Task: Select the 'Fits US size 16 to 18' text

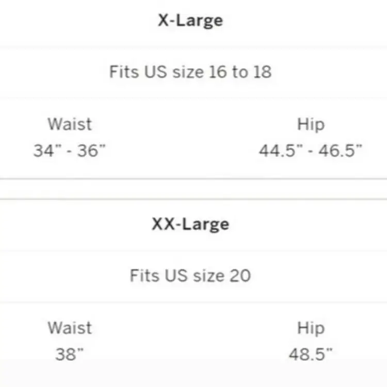Action: (x=190, y=72)
